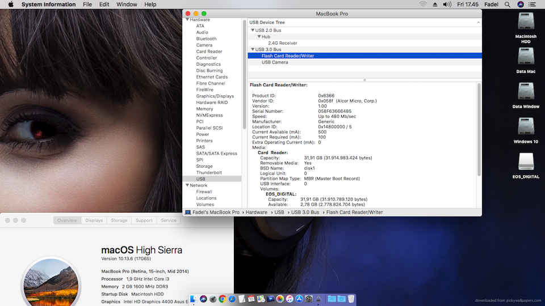Click the sidebar vertical scrollbar
The width and height of the screenshot is (545, 306).
pos(244,75)
